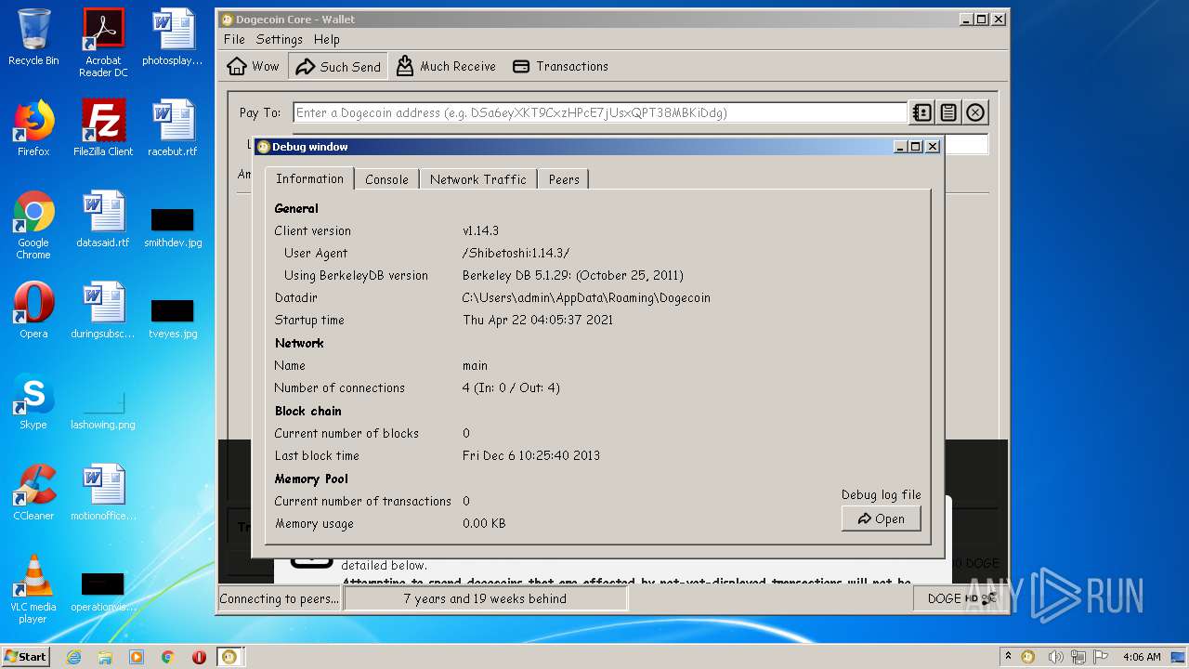Image resolution: width=1189 pixels, height=669 pixels.
Task: Switch to the Information tab
Action: [x=309, y=178]
